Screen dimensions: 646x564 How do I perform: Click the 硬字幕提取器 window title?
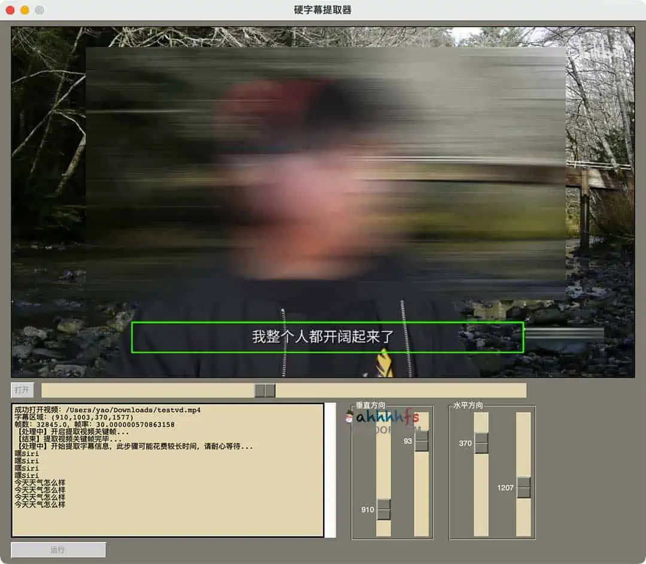pos(322,10)
